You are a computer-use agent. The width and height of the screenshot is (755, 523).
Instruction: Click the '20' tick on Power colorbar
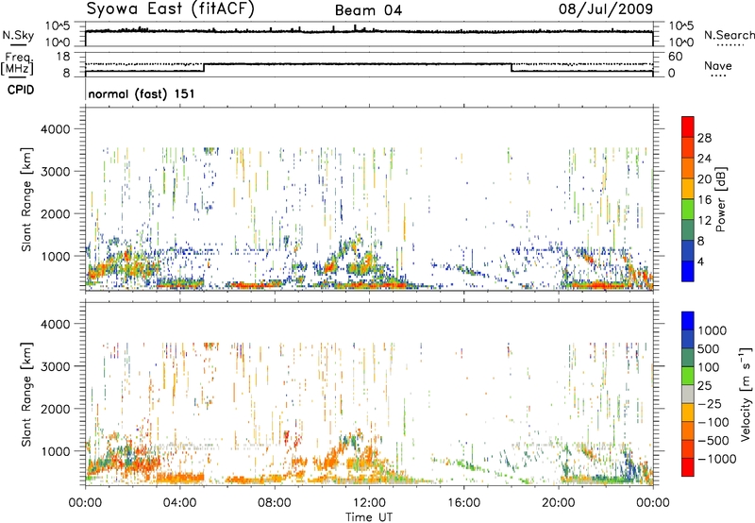(x=704, y=179)
